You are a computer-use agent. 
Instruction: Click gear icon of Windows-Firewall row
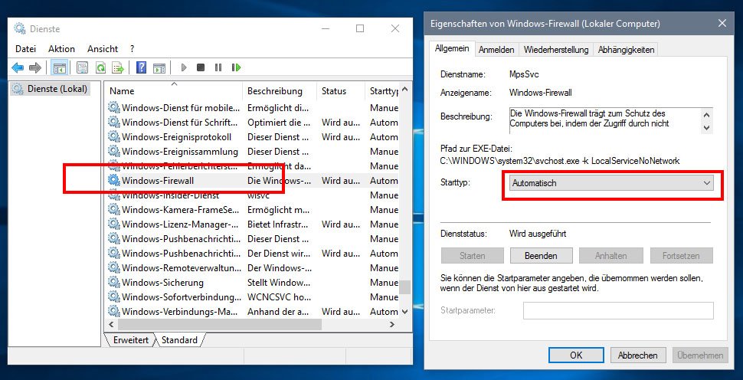[x=113, y=180]
